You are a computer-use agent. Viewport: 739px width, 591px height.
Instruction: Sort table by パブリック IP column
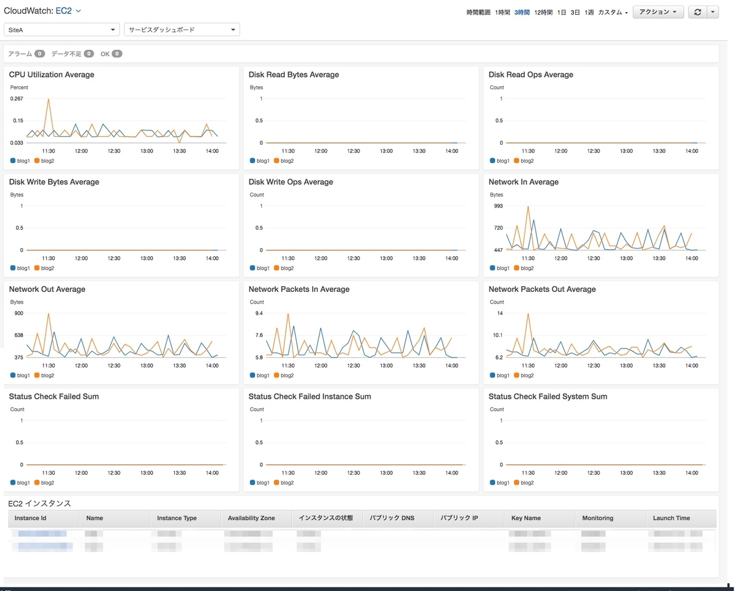tap(469, 518)
